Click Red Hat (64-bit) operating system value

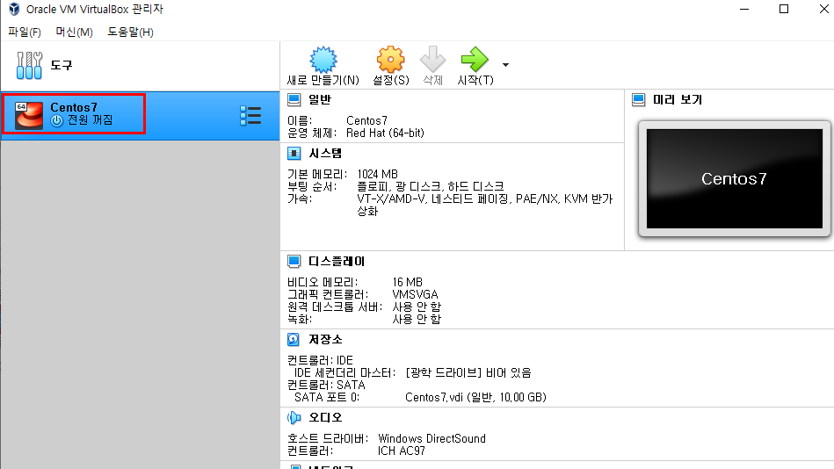pos(385,133)
